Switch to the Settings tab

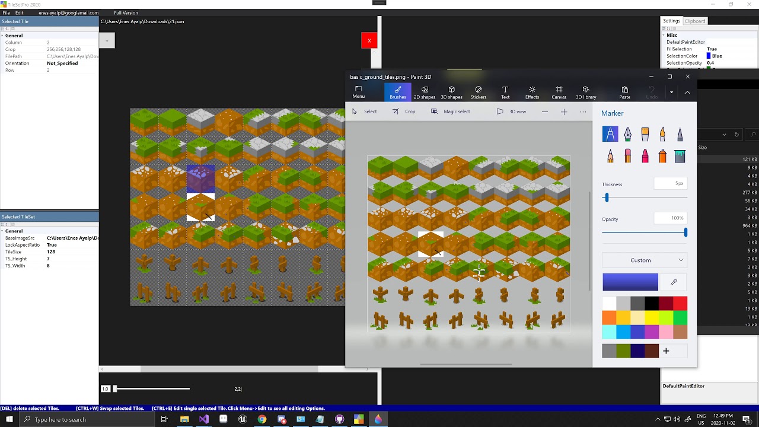tap(671, 21)
